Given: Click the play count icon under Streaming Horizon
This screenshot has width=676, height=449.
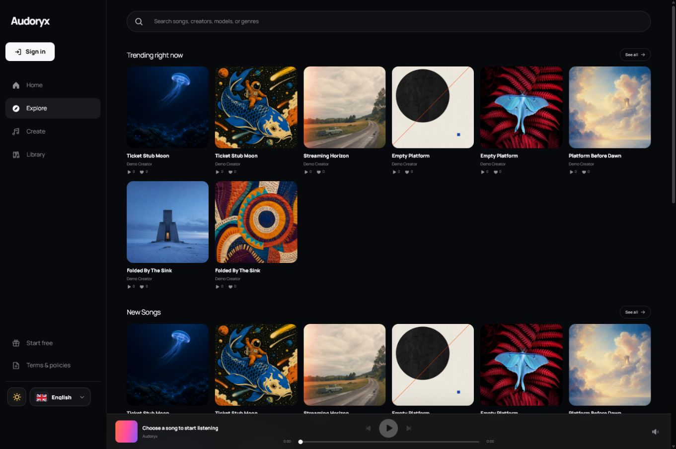Looking at the screenshot, I should (x=306, y=172).
